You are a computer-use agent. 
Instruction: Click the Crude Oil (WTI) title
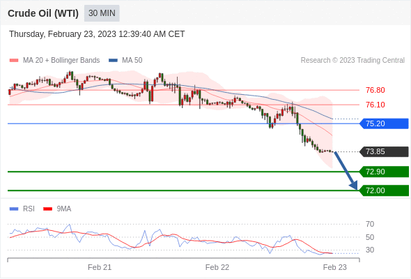43,13
